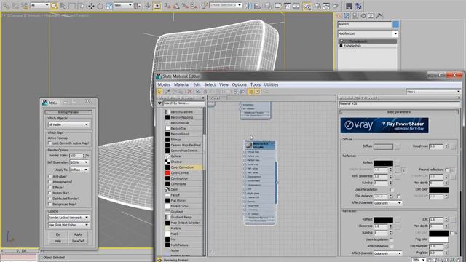Toggle Fresnel reflections checkbox
The image size is (466, 262).
point(446,170)
